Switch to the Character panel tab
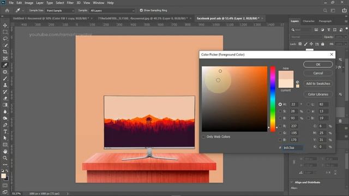 tap(309, 21)
